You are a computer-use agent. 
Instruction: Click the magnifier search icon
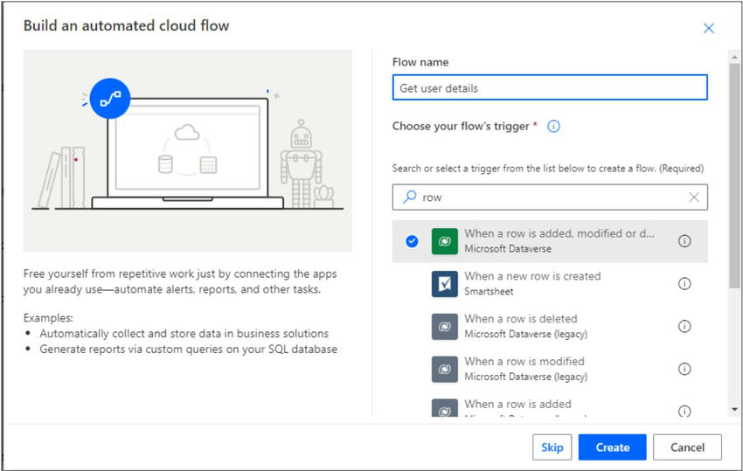pyautogui.click(x=409, y=197)
